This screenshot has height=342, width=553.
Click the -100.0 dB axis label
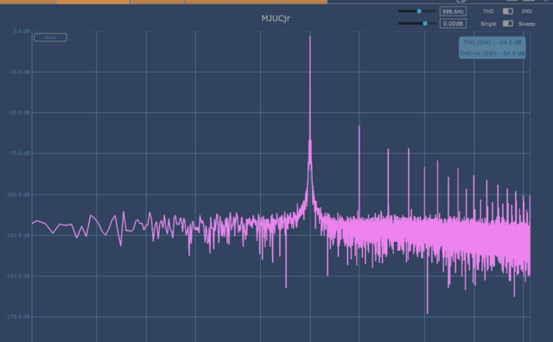click(x=17, y=194)
